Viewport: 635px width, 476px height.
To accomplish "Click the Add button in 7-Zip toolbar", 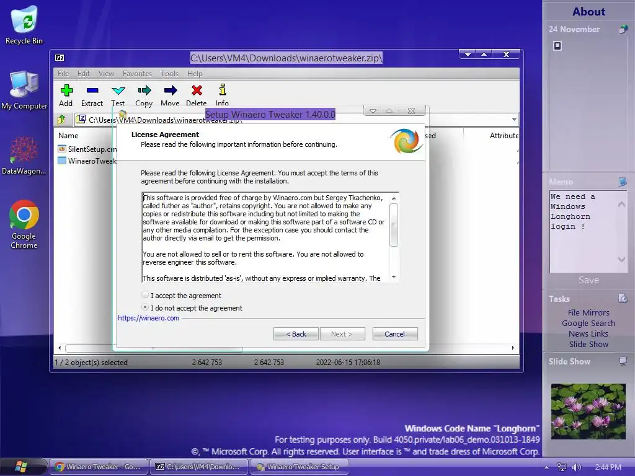I will point(66,95).
